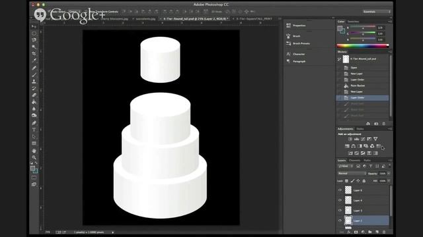Toggle Quick Mask mode
Screen dimensions: 423x237
pyautogui.click(x=34, y=178)
